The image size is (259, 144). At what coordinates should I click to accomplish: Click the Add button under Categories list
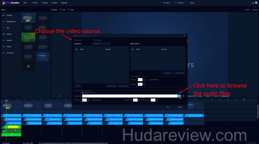coord(78,86)
